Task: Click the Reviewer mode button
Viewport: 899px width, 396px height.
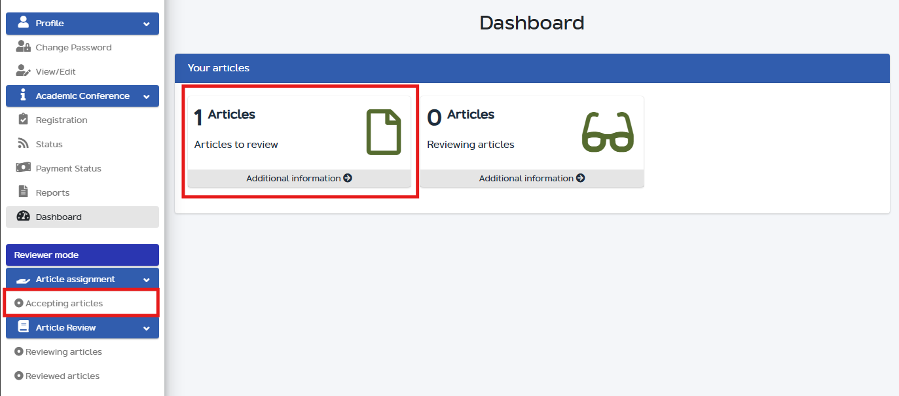Action: pos(83,255)
